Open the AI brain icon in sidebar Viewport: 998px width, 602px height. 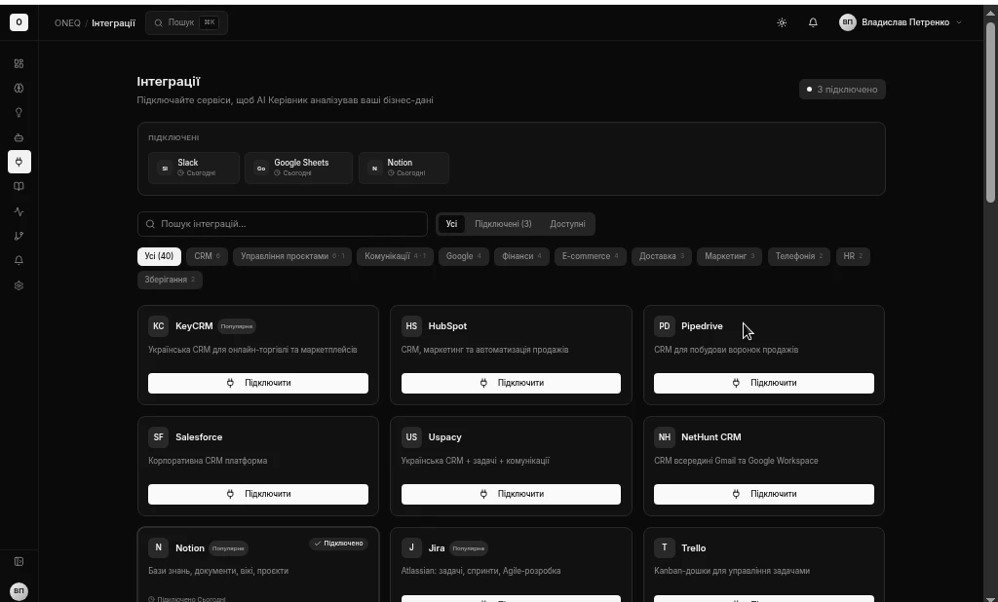(x=19, y=89)
